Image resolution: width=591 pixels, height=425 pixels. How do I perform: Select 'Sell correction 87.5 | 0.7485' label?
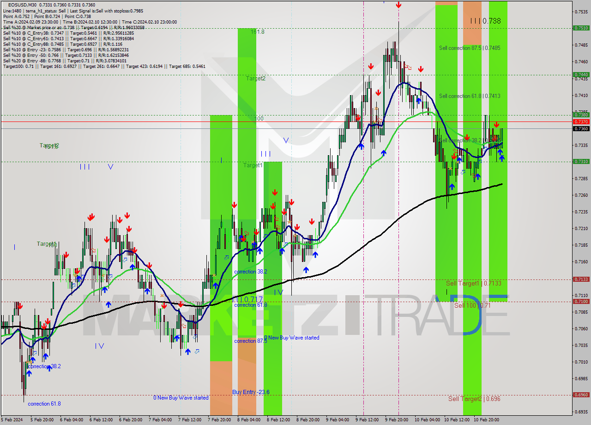[x=470, y=48]
